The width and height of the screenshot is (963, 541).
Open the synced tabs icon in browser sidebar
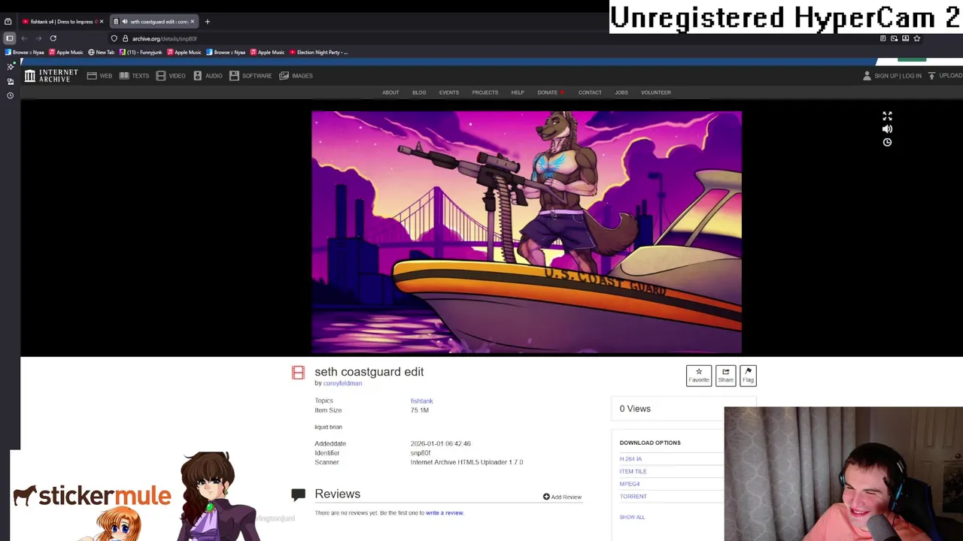coord(11,81)
